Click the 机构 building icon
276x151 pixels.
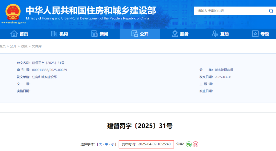[x=54, y=34]
